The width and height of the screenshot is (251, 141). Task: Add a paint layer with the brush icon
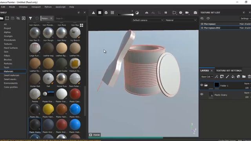(227, 77)
